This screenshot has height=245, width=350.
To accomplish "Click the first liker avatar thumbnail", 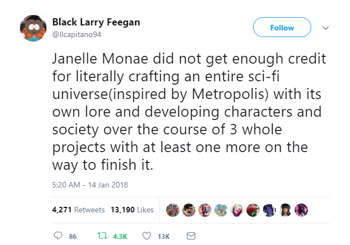I will click(172, 210).
